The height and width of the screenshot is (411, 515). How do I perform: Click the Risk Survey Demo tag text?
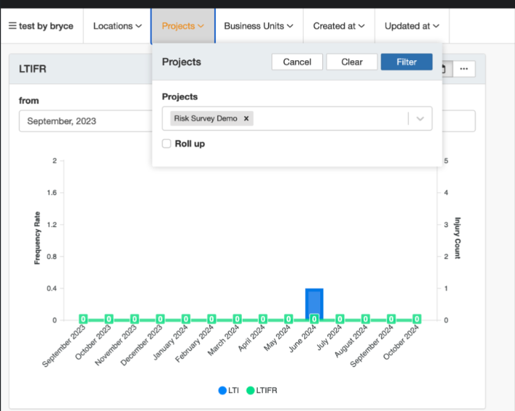[x=206, y=118]
